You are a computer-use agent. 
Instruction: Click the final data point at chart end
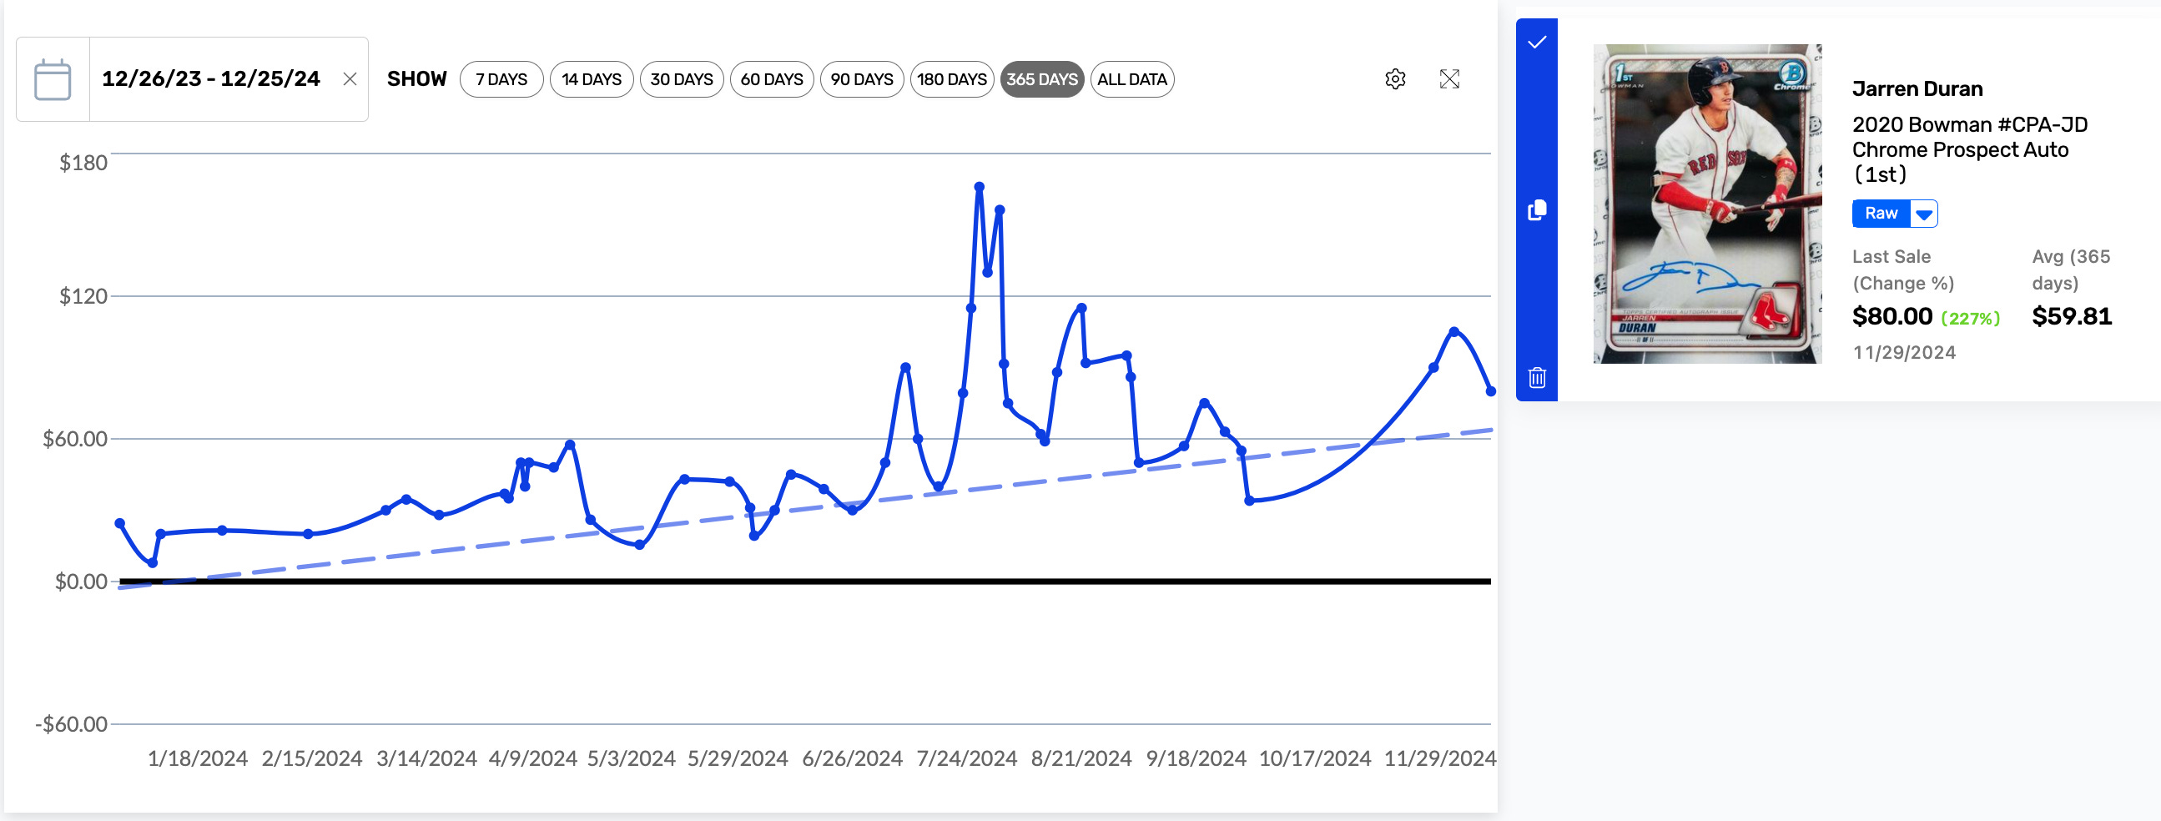(1491, 391)
